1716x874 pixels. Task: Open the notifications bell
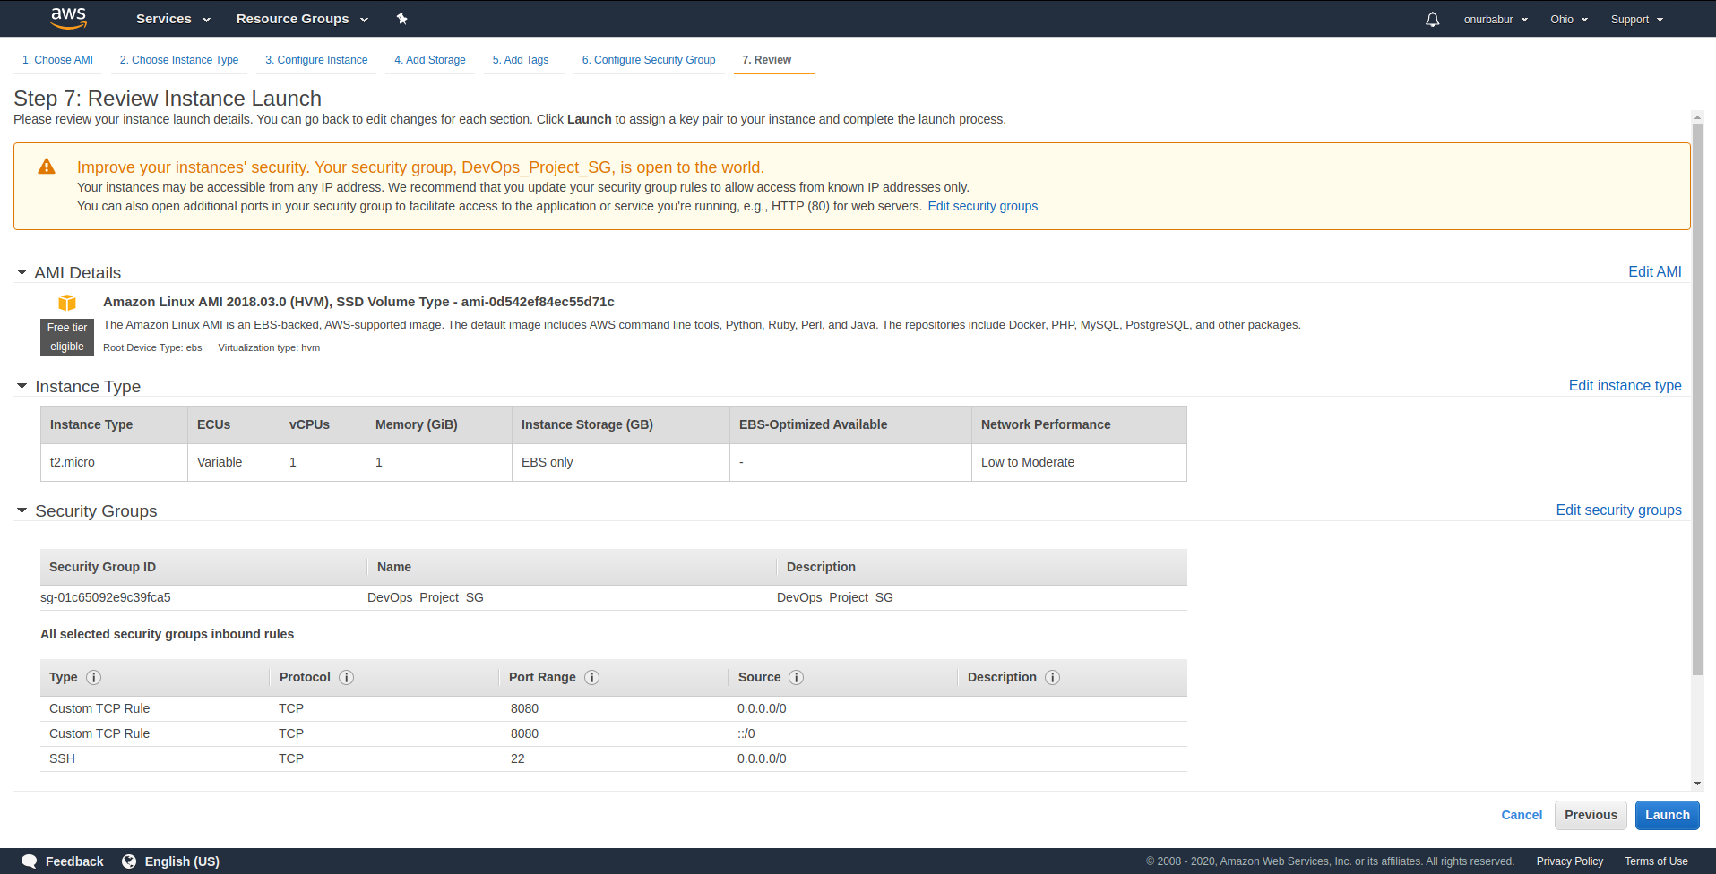click(1432, 19)
